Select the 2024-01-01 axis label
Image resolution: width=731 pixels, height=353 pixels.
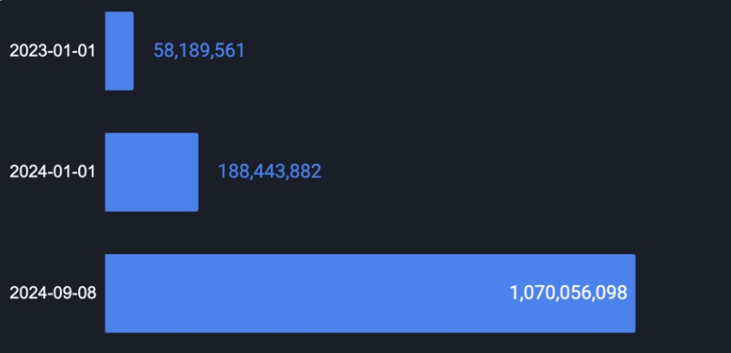pyautogui.click(x=52, y=171)
